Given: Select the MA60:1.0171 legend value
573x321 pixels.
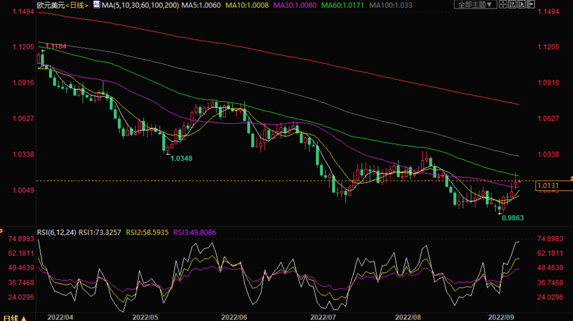Looking at the screenshot, I should (x=342, y=5).
